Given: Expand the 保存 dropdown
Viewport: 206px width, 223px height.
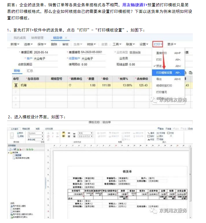Looking at the screenshot, I should [42, 44].
